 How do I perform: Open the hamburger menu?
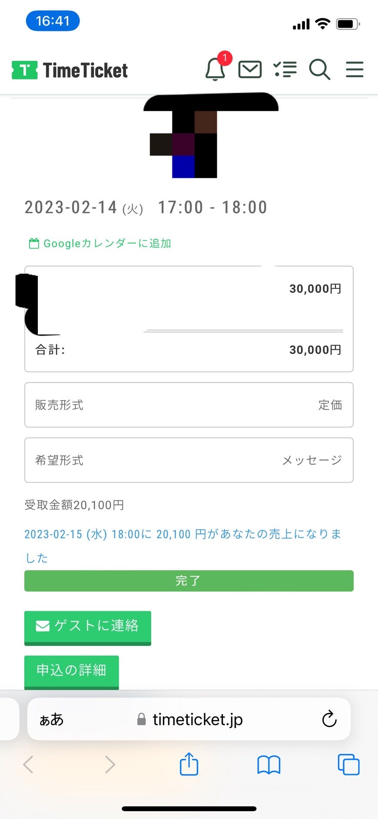point(355,69)
